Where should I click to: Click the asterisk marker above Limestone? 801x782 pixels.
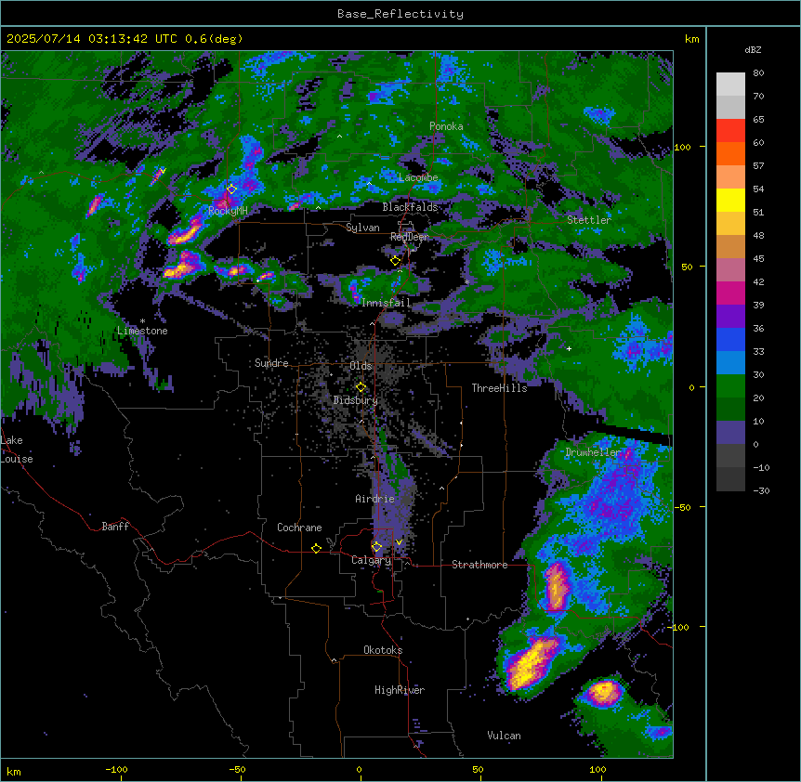(142, 321)
